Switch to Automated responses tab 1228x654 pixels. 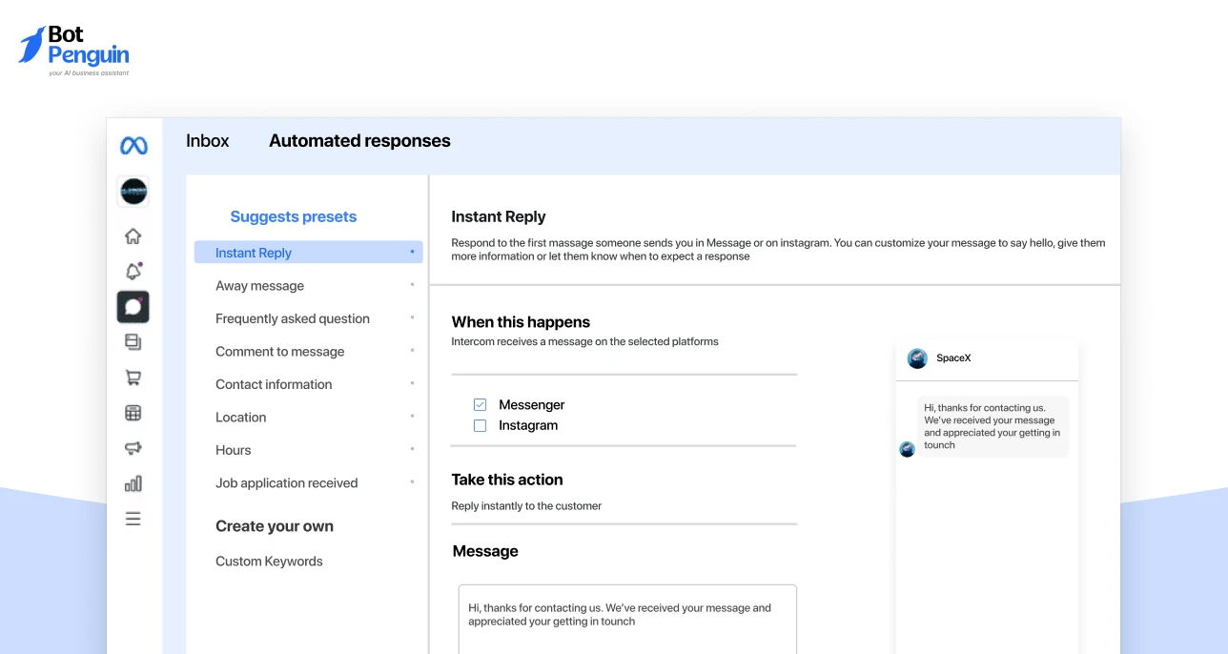(x=359, y=141)
